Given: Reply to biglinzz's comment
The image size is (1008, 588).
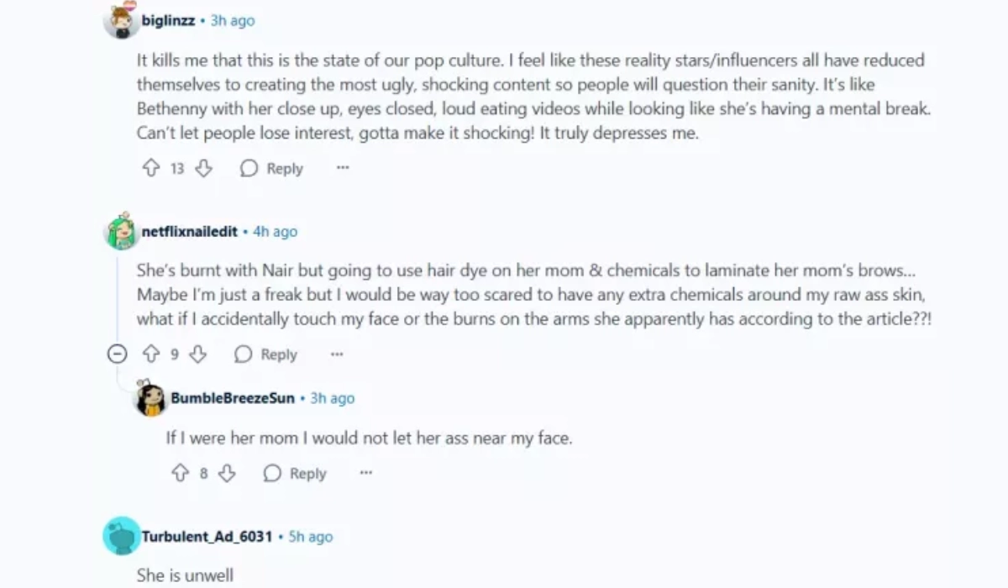Looking at the screenshot, I should click(272, 169).
